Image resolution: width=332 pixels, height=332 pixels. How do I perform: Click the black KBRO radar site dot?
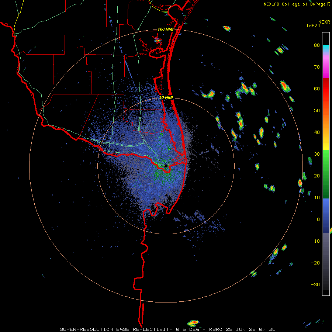[x=166, y=166]
